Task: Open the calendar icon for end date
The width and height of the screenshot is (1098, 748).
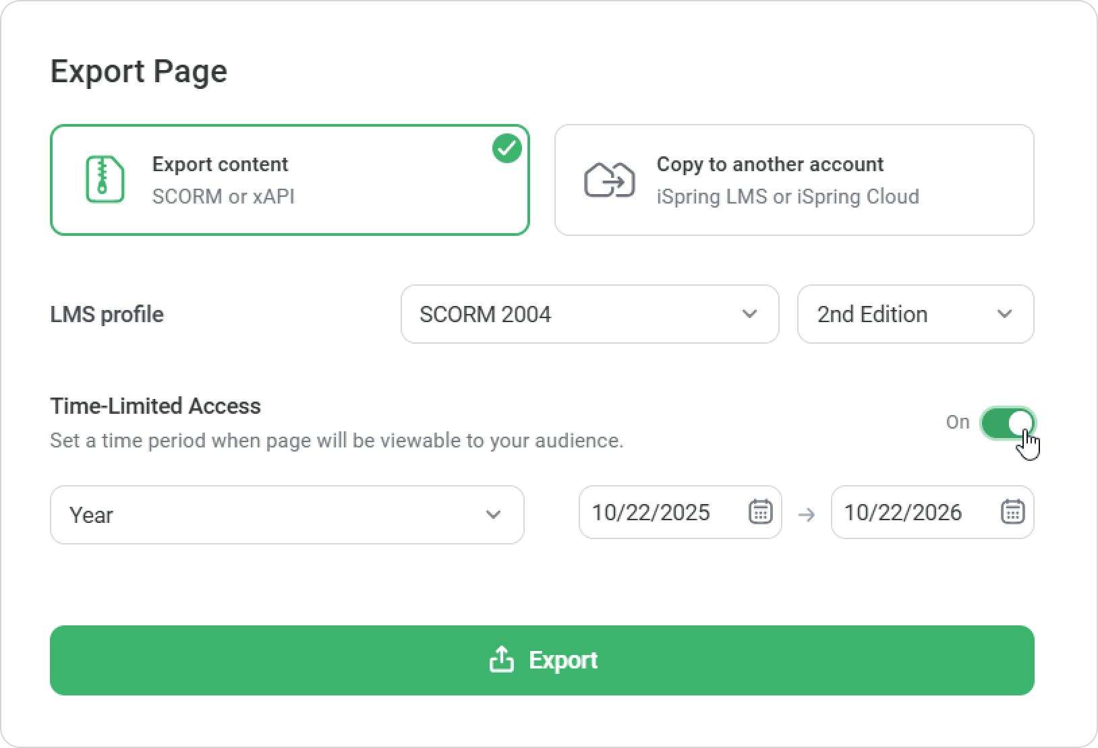Action: click(1012, 511)
